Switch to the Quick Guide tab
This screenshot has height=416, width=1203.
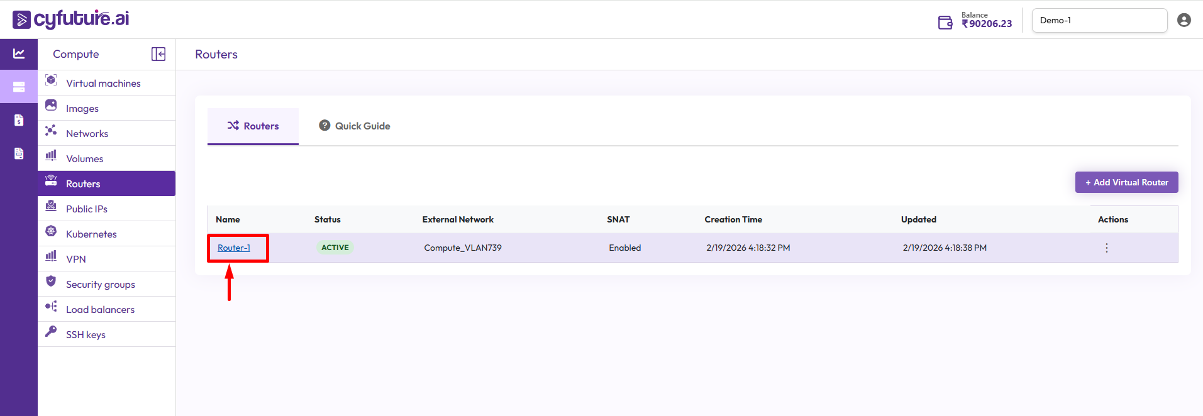click(355, 126)
